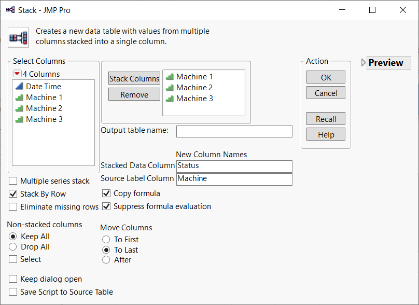The width and height of the screenshot is (419, 305).
Task: Choose Drop All for non-stacked columns
Action: point(13,247)
